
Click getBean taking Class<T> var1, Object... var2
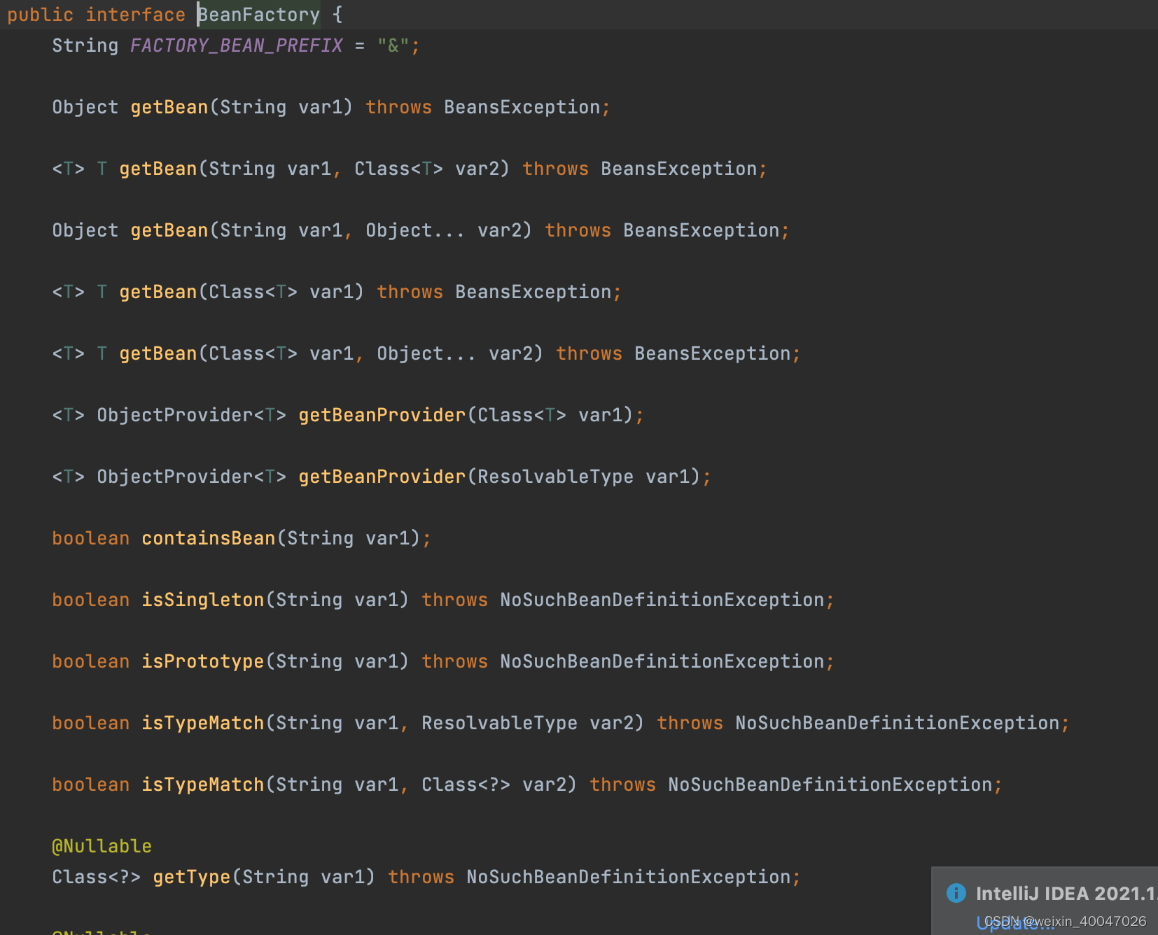pos(158,353)
